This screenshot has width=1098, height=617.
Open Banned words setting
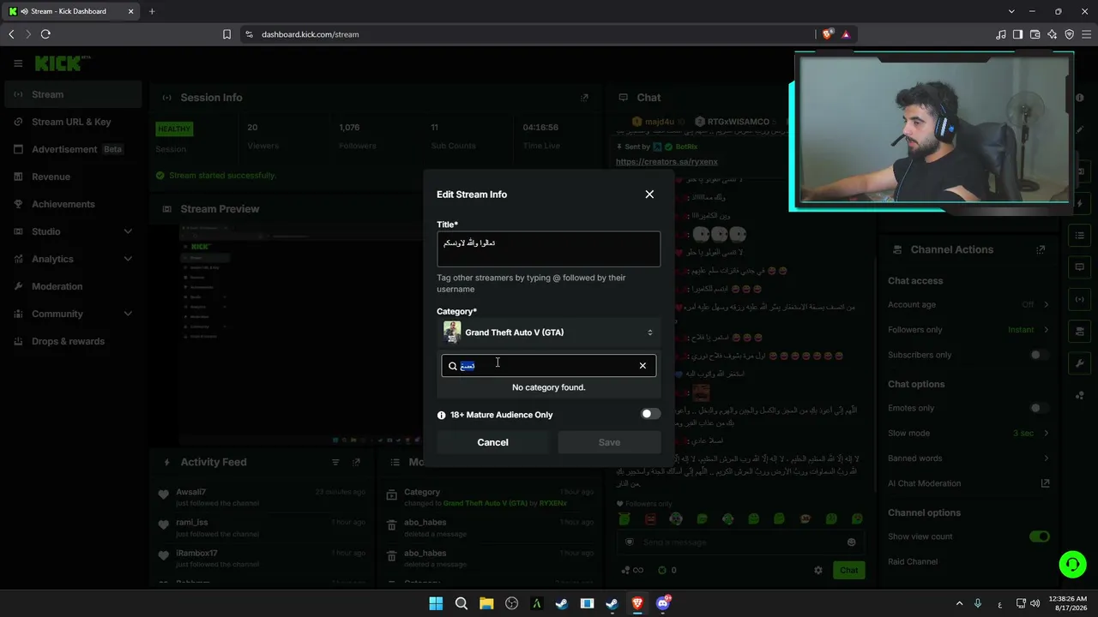(968, 458)
